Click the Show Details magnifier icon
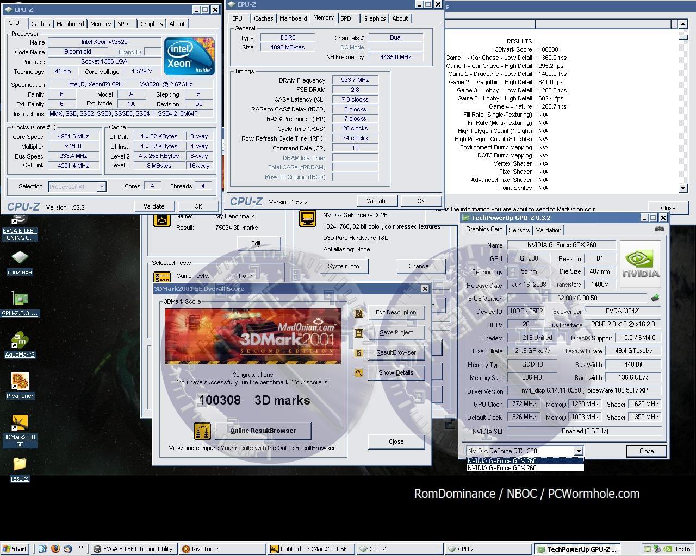The height and width of the screenshot is (556, 696). (x=358, y=373)
